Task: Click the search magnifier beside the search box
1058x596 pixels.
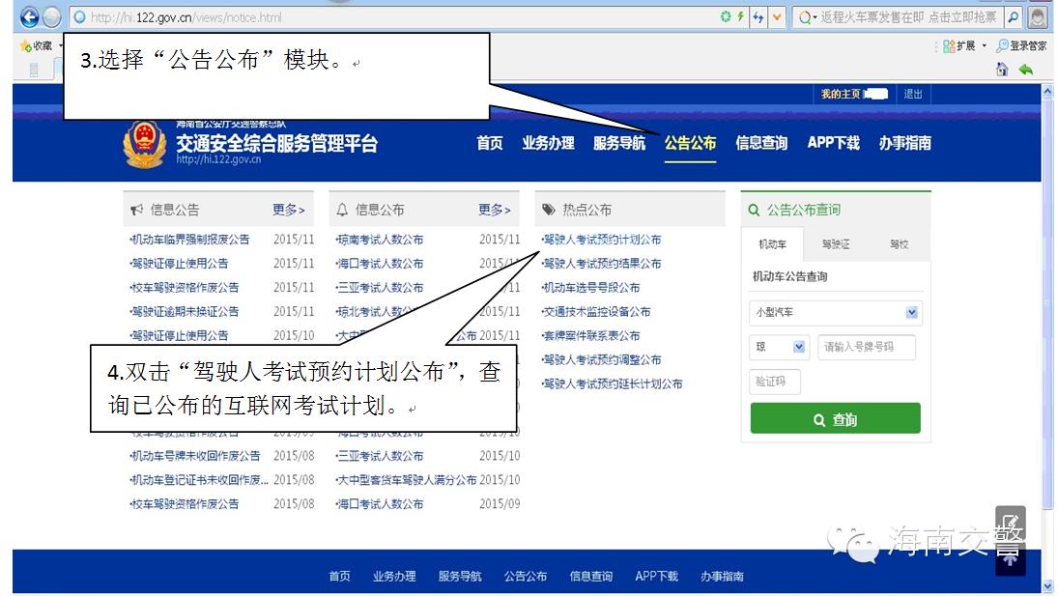Action: [x=1013, y=16]
